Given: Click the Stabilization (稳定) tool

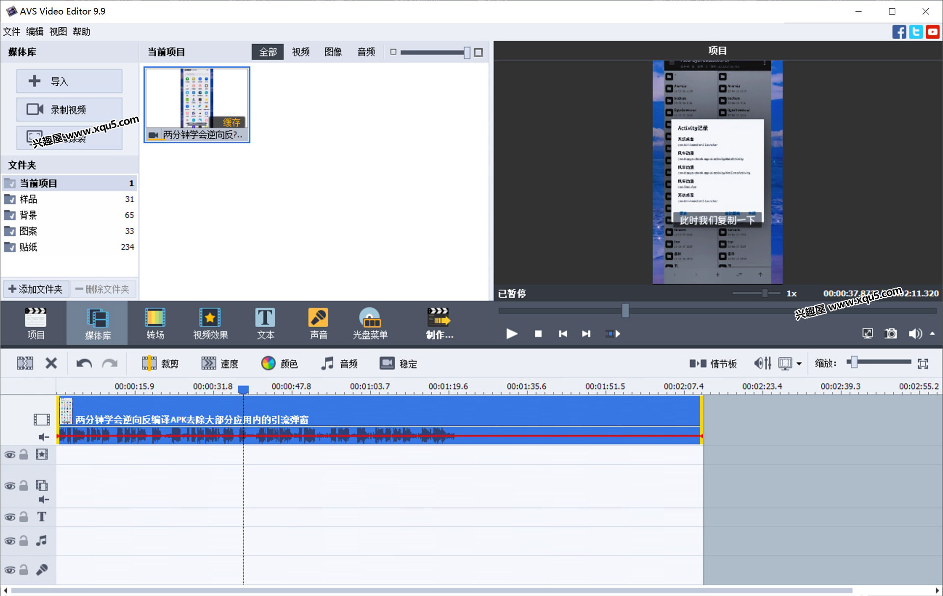Looking at the screenshot, I should tap(398, 363).
